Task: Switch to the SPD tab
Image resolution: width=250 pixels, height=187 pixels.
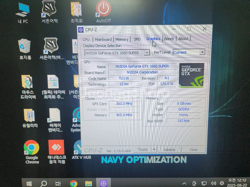Action: tap(137, 39)
